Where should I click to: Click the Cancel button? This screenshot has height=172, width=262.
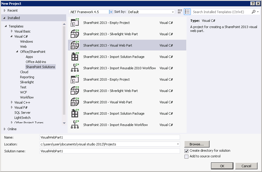(x=246, y=166)
